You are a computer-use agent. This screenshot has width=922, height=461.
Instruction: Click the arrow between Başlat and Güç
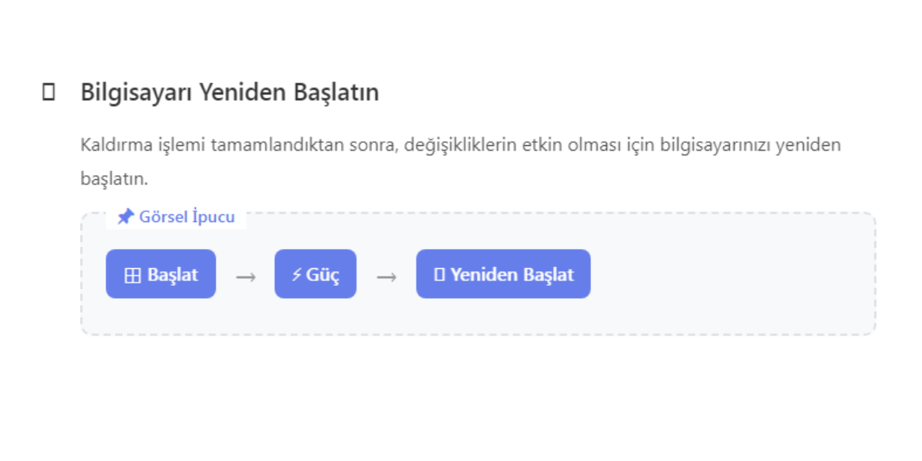click(x=245, y=277)
